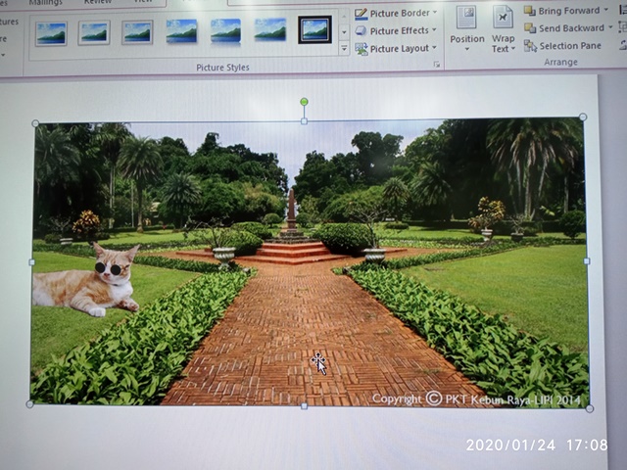Open the Picture Effects menu
Image resolution: width=627 pixels, height=470 pixels.
click(396, 30)
